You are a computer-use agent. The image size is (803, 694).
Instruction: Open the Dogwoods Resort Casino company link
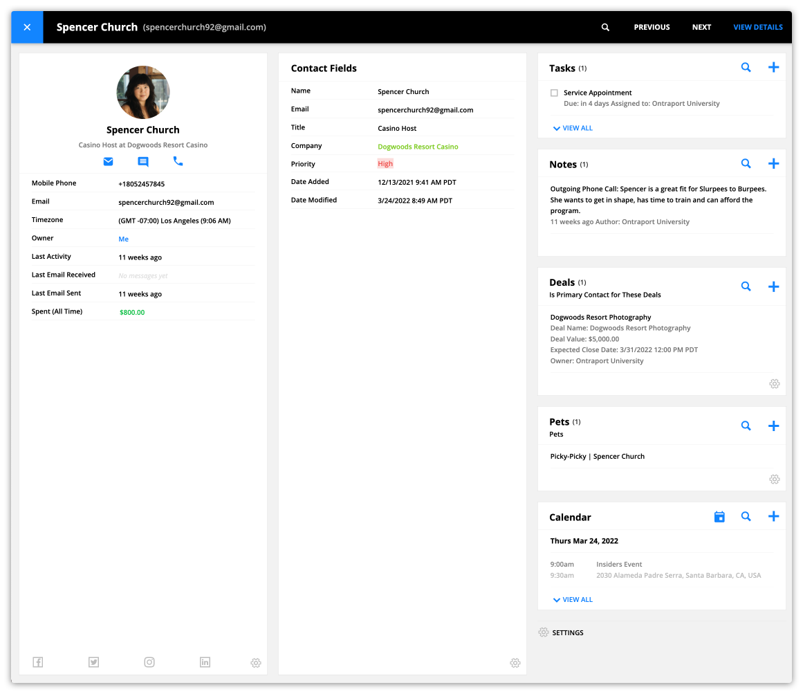pos(416,146)
